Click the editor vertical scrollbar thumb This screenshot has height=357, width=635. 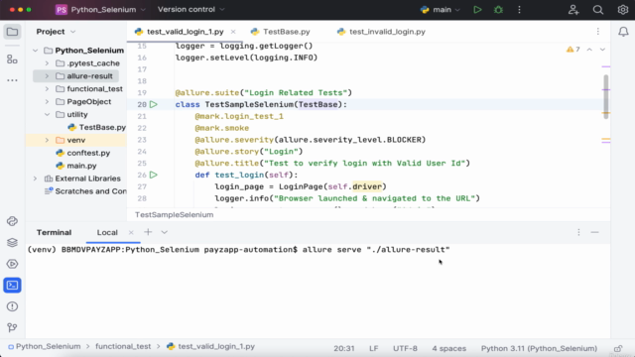click(606, 97)
